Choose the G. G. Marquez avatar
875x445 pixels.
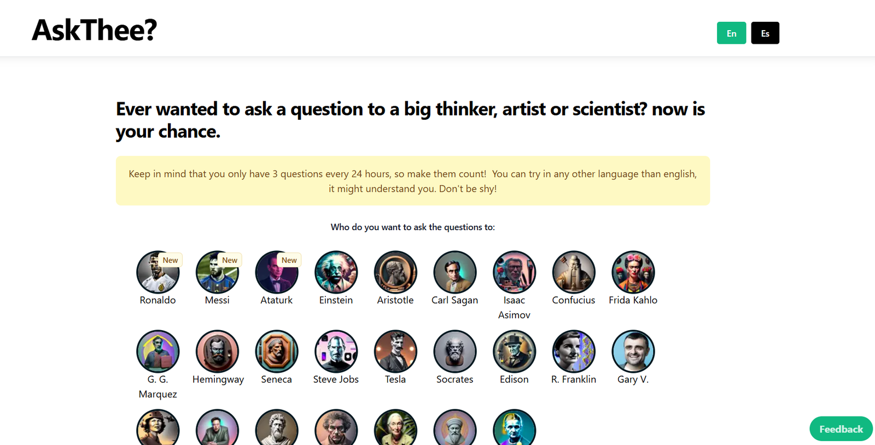[157, 352]
